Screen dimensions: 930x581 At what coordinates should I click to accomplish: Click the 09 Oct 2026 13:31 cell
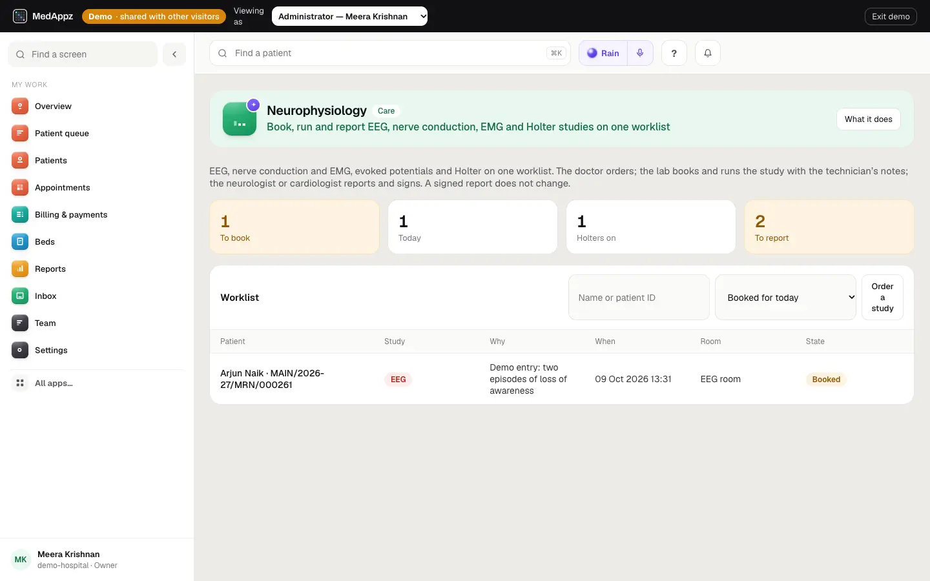[x=633, y=379]
